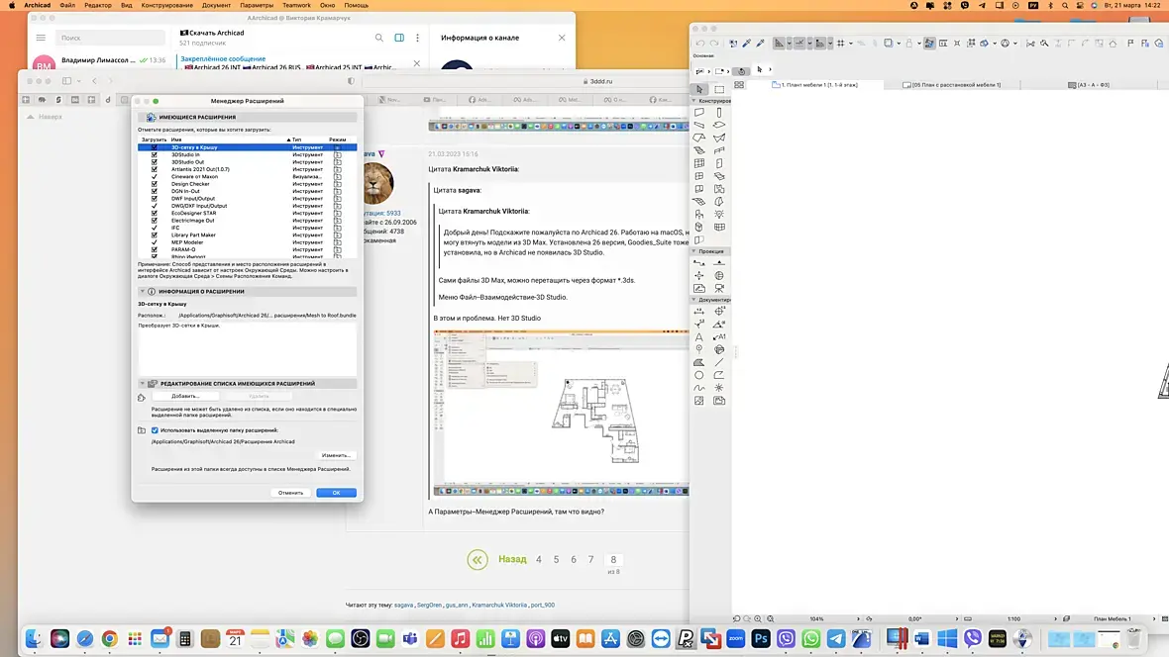Image resolution: width=1169 pixels, height=657 pixels.
Task: Collapse the 'Конструирование' toolbox group
Action: click(694, 101)
